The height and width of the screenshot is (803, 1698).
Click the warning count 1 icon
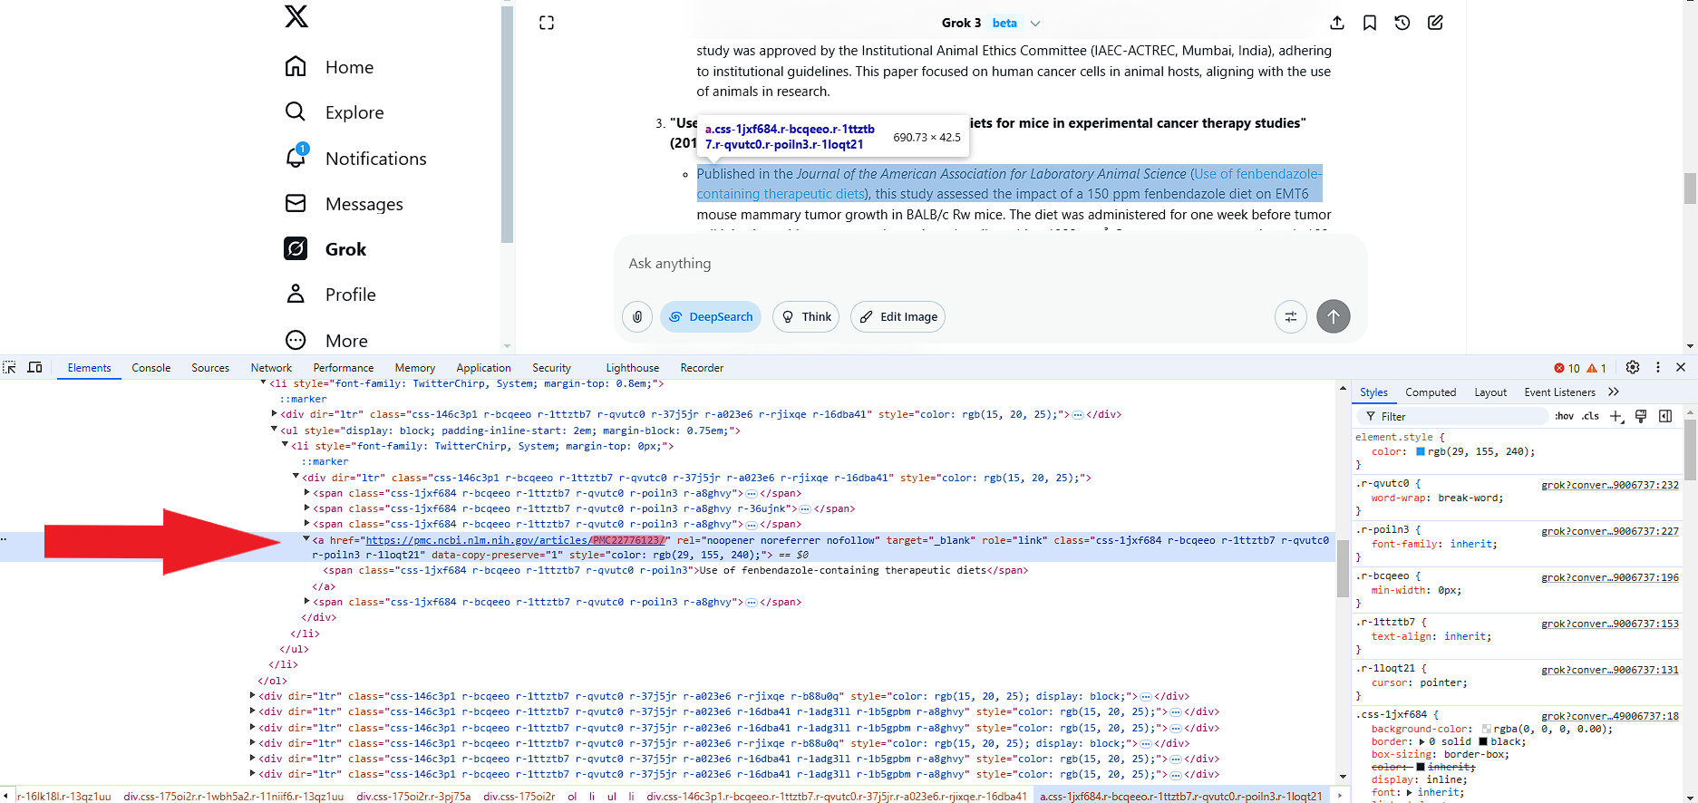tap(1597, 368)
